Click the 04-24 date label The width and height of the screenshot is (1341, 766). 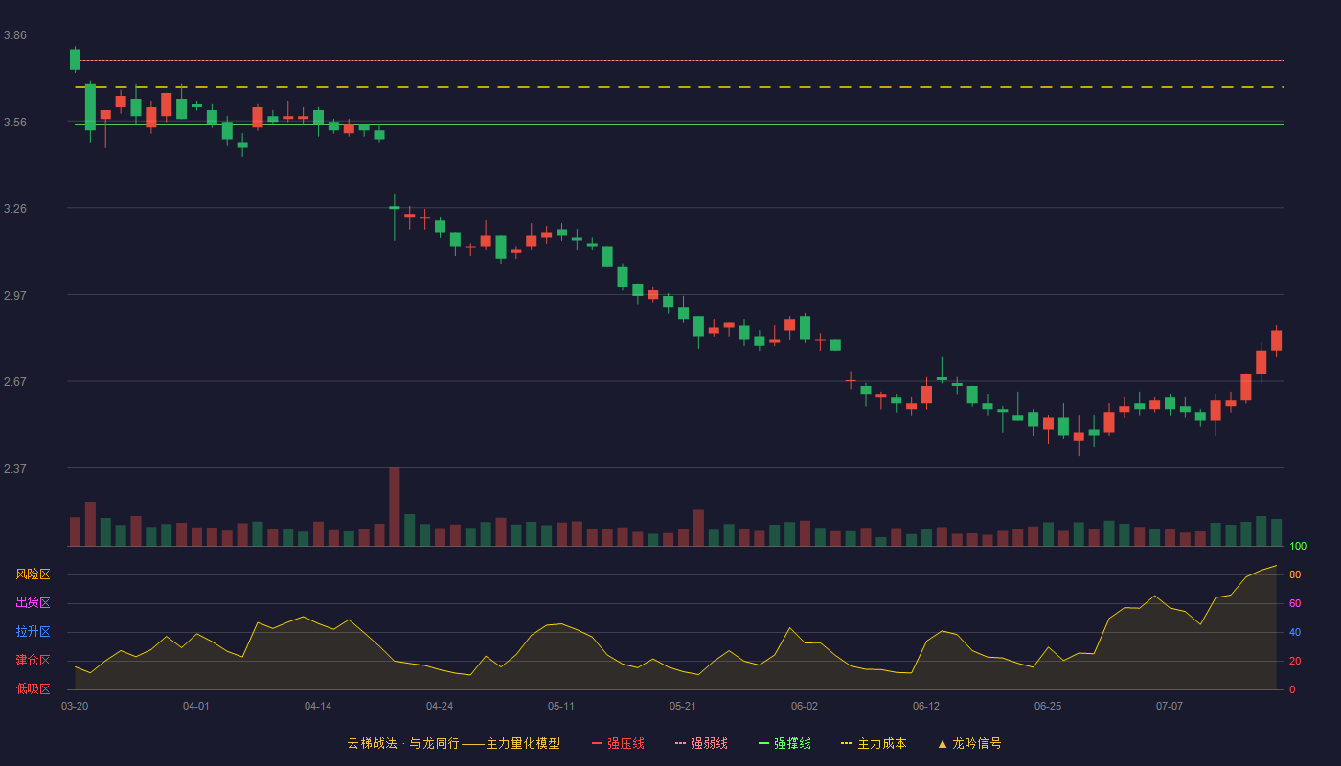coord(440,706)
